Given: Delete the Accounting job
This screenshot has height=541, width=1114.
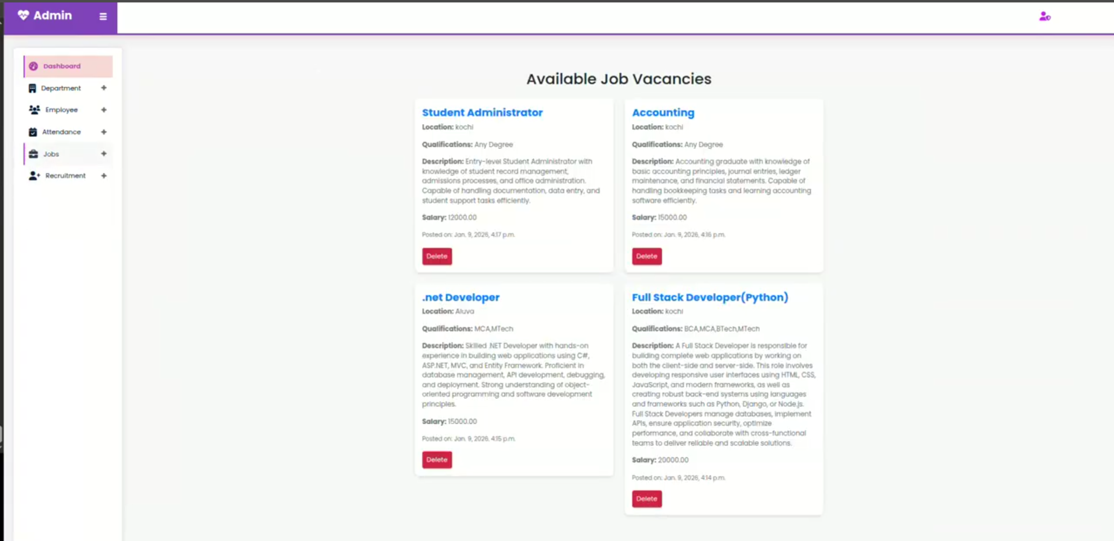Looking at the screenshot, I should [x=647, y=256].
